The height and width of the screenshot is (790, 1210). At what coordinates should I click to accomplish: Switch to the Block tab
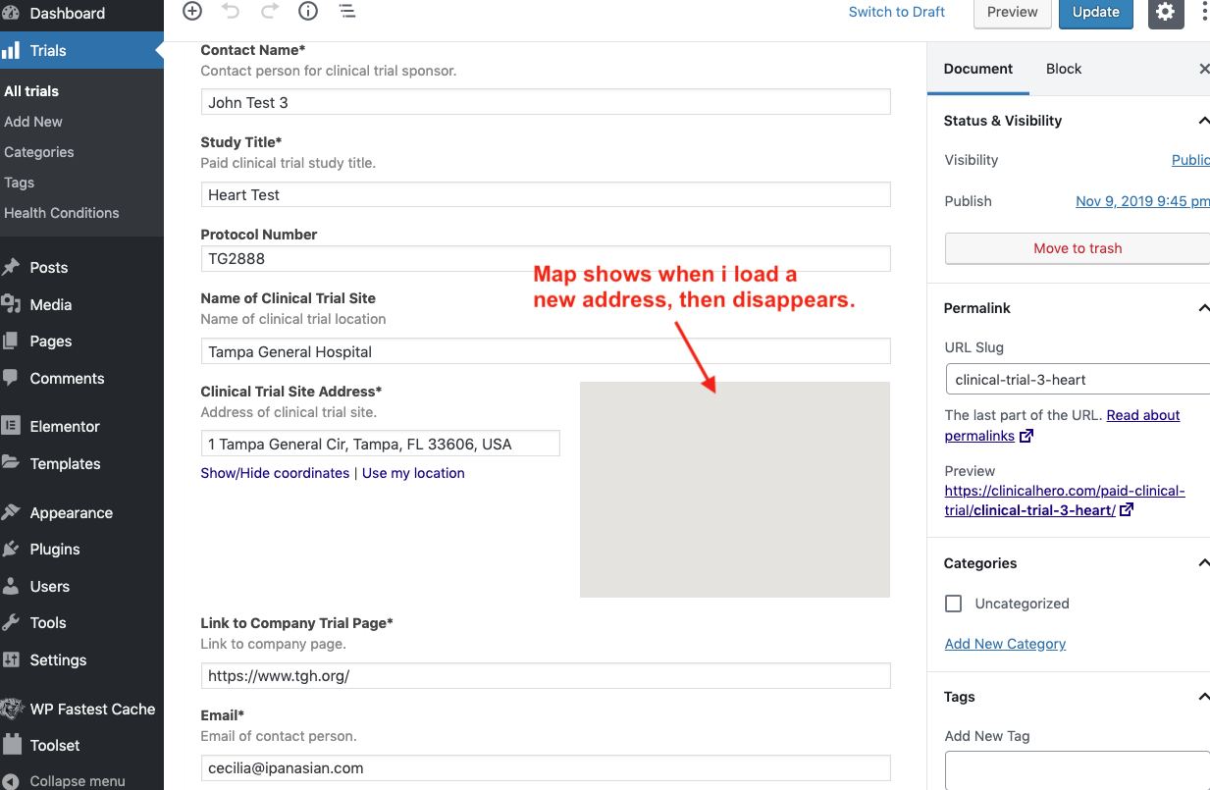pyautogui.click(x=1063, y=69)
